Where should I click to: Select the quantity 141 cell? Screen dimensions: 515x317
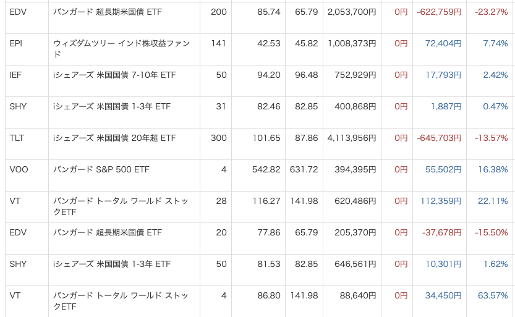coord(219,43)
